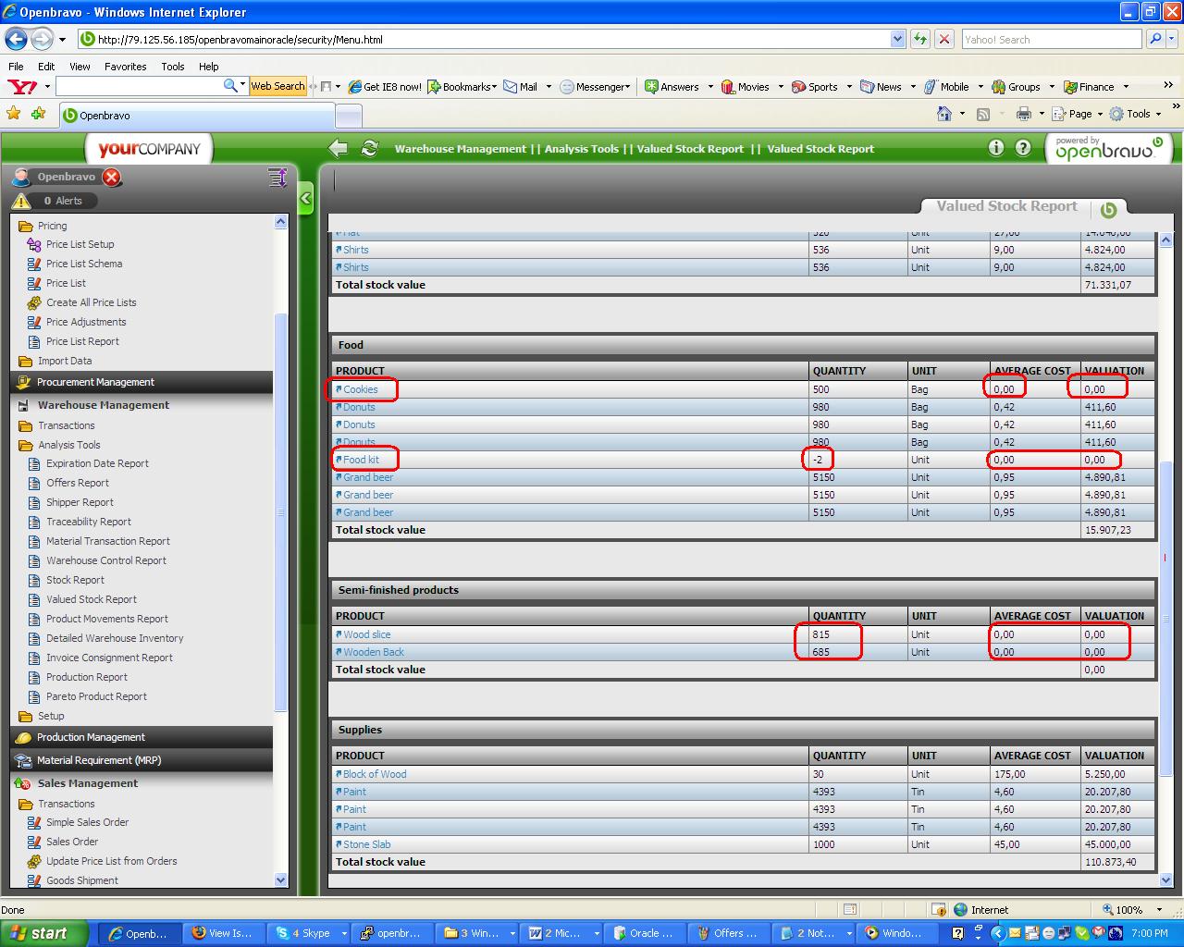Click the Openbravo refresh icon
Viewport: 1184px width, 947px height.
coord(370,148)
